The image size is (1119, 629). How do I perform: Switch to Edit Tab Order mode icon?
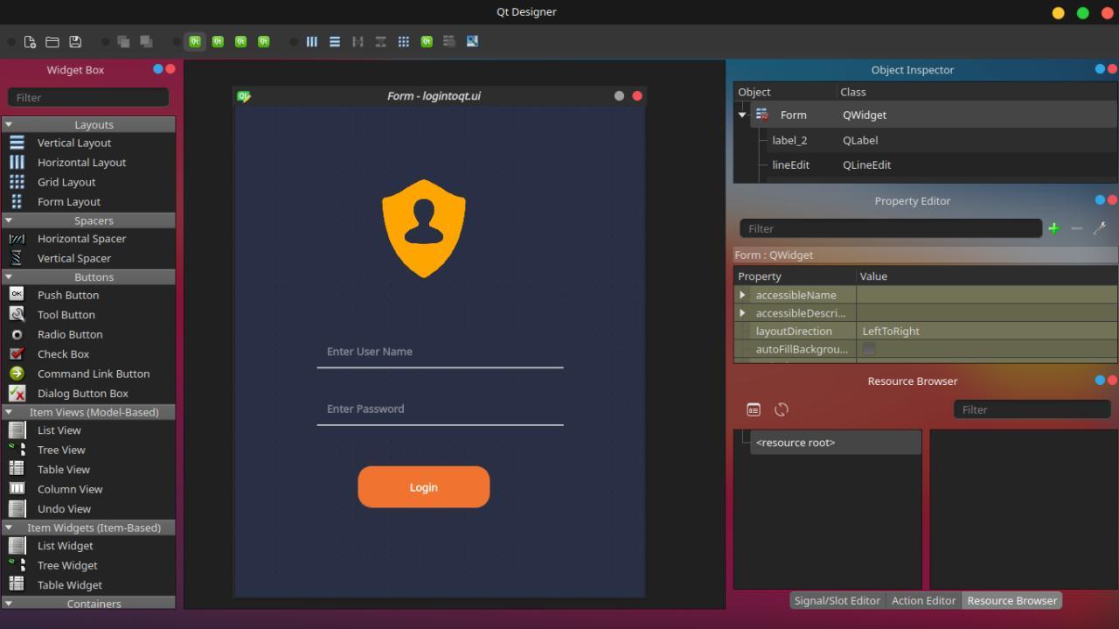click(263, 41)
